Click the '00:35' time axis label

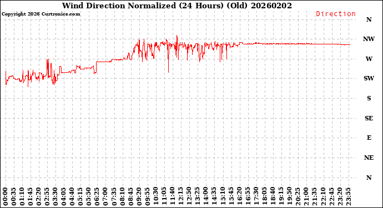[14, 197]
